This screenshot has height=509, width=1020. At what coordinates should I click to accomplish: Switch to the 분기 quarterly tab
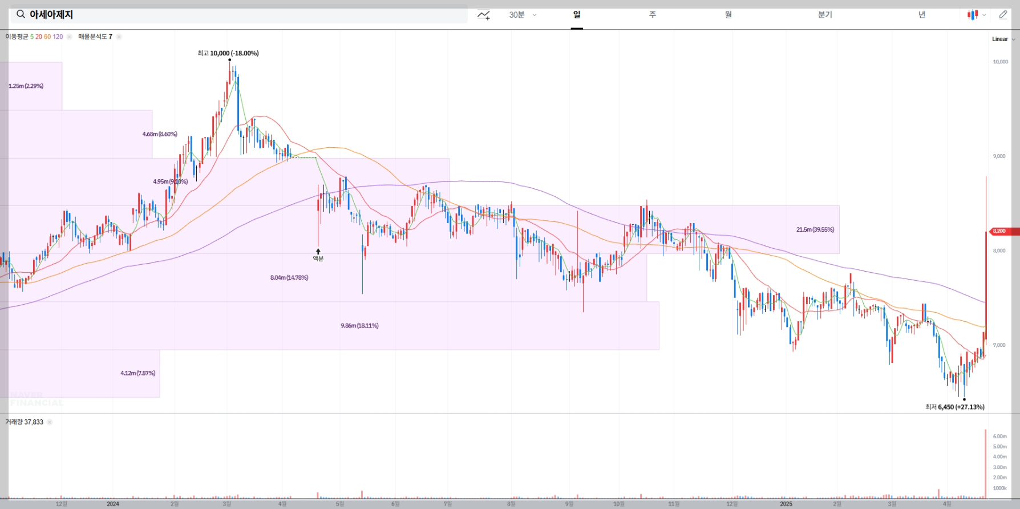click(x=825, y=15)
